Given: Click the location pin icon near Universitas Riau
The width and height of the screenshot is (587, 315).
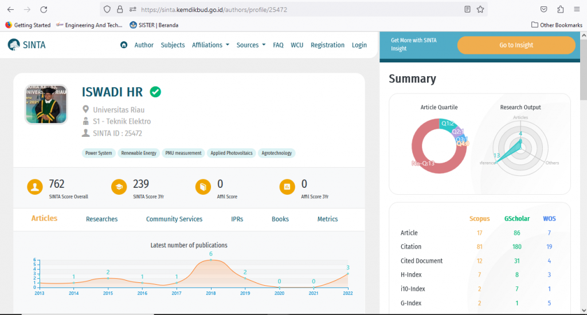Looking at the screenshot, I should point(86,109).
